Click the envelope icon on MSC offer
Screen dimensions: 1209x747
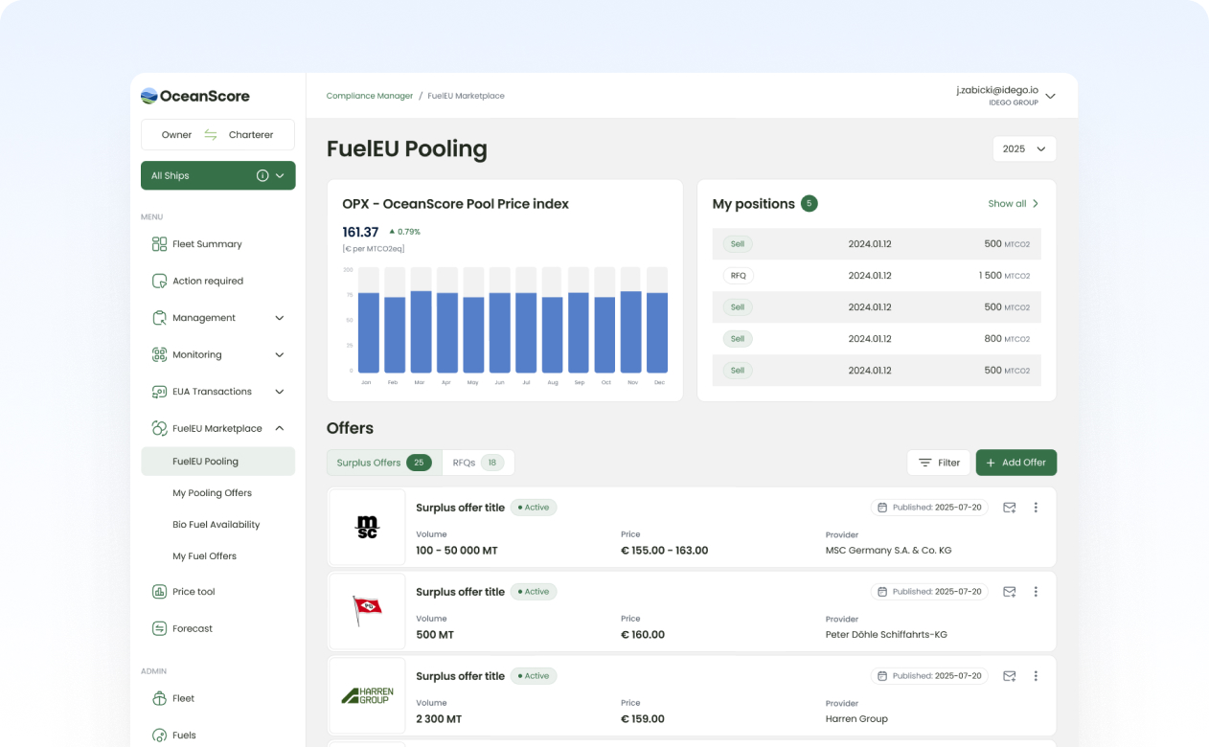(1009, 508)
